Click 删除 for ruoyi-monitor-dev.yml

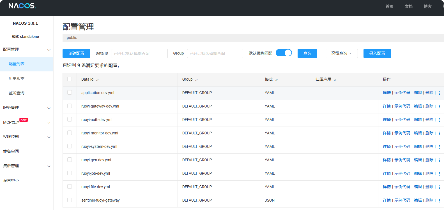pos(429,133)
